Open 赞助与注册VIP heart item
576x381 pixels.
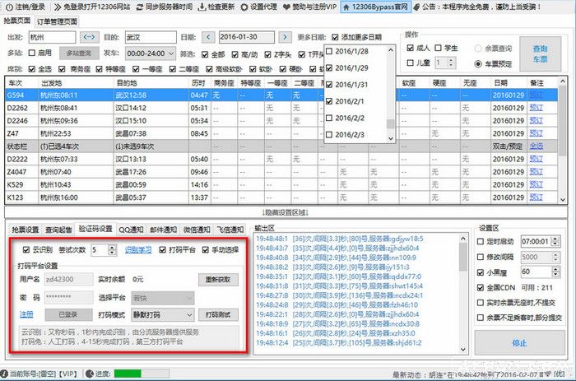tap(309, 7)
